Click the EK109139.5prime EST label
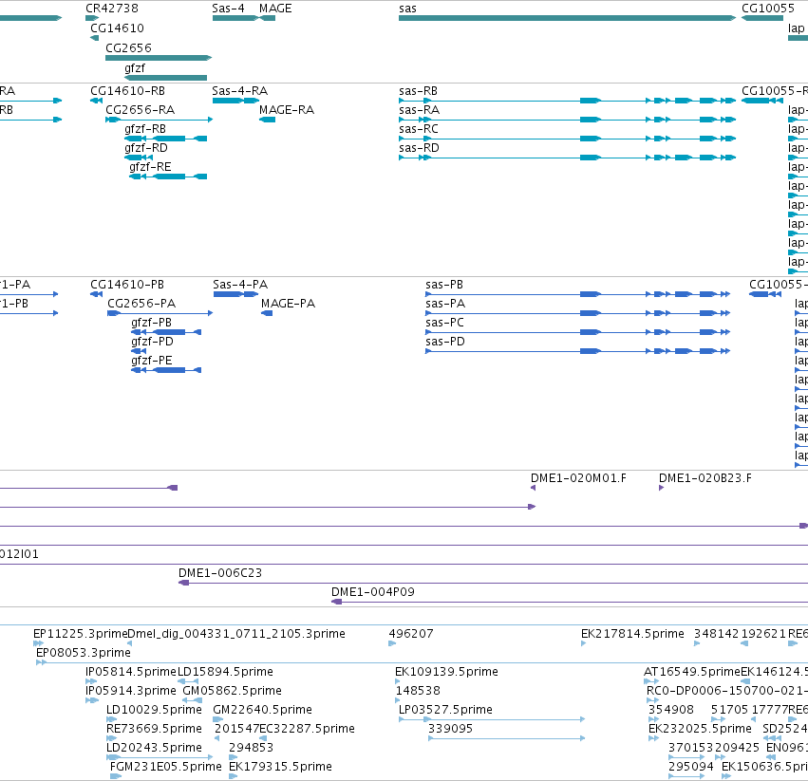 click(446, 672)
